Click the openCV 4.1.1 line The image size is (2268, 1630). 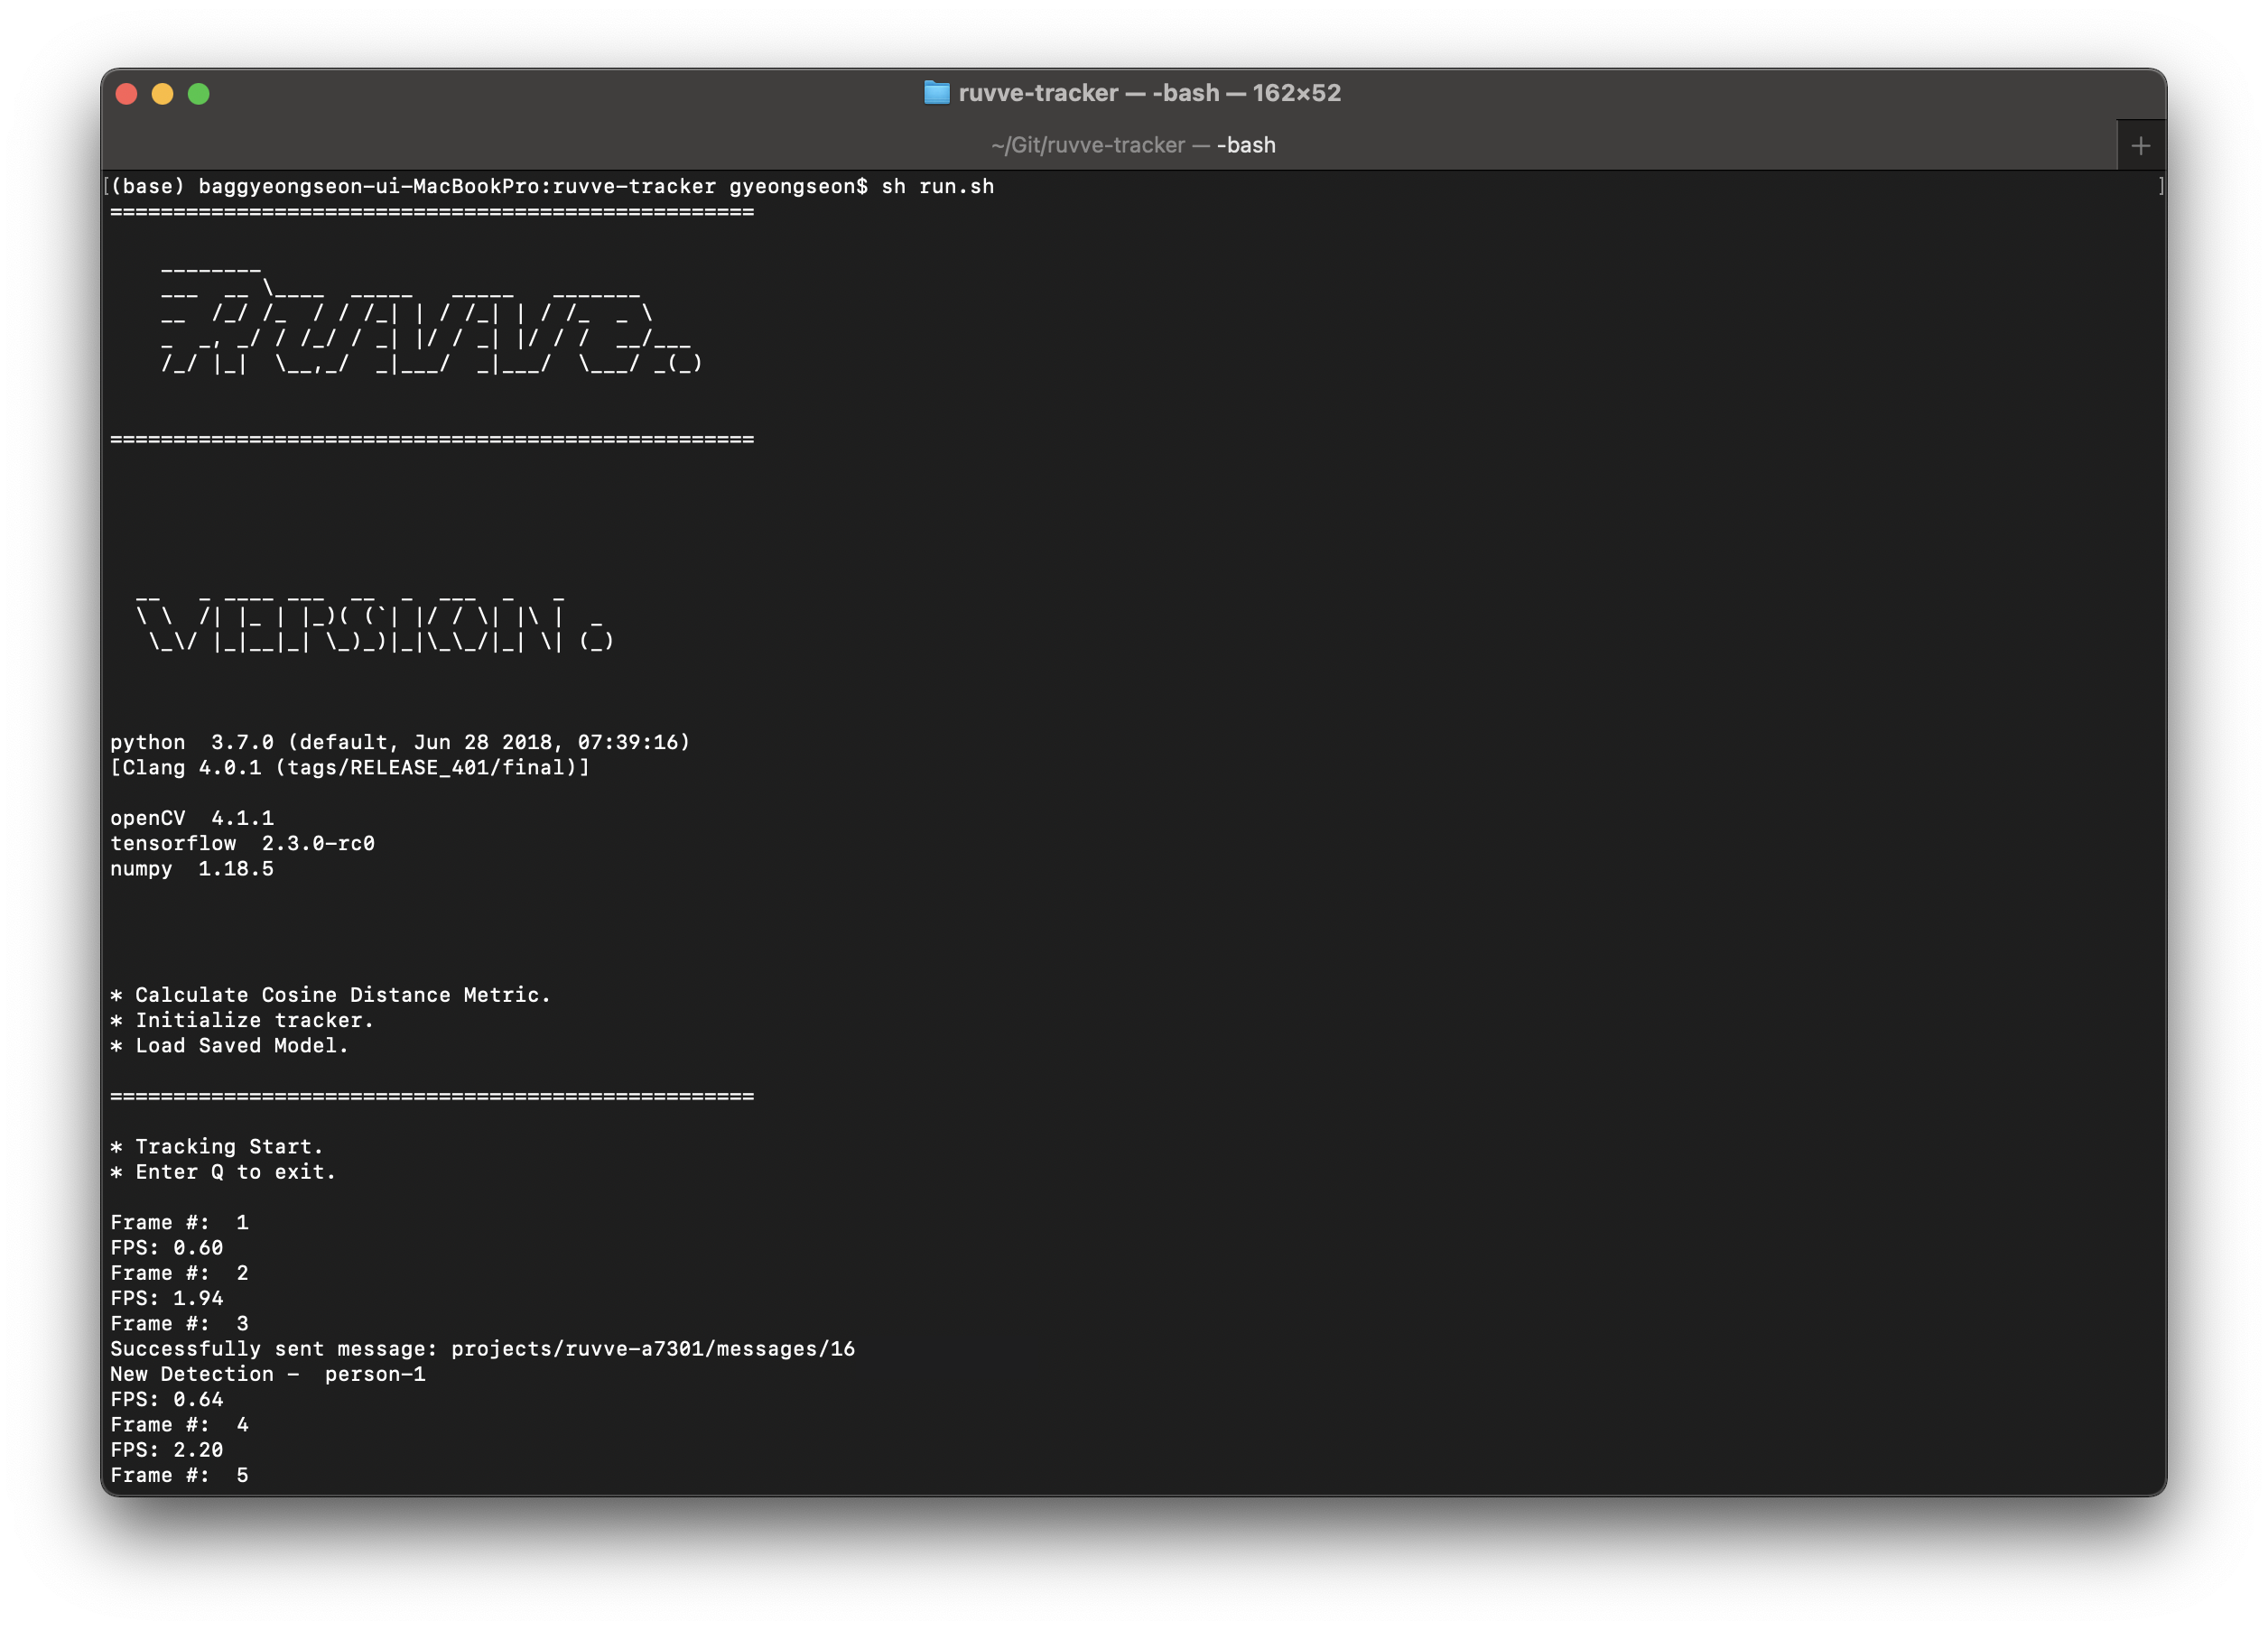point(192,819)
